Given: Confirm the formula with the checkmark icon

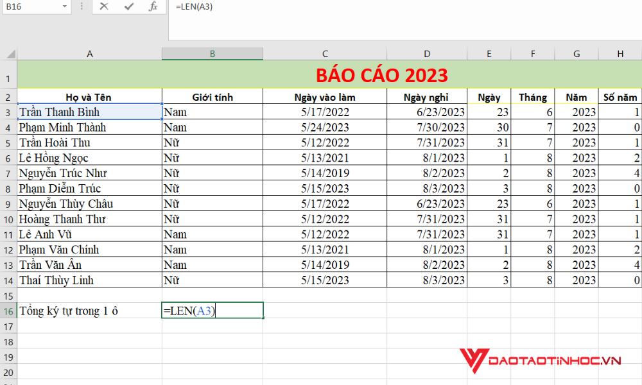Looking at the screenshot, I should (x=129, y=6).
